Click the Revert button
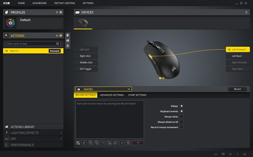 point(237,89)
